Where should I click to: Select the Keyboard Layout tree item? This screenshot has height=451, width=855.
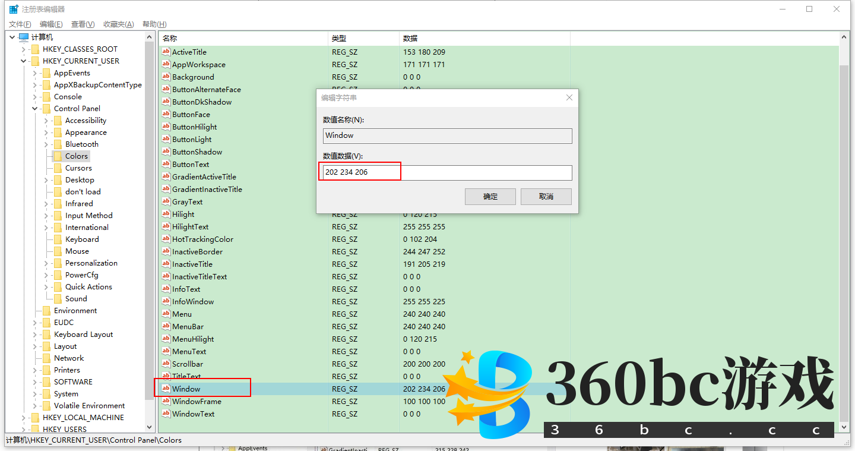(83, 335)
